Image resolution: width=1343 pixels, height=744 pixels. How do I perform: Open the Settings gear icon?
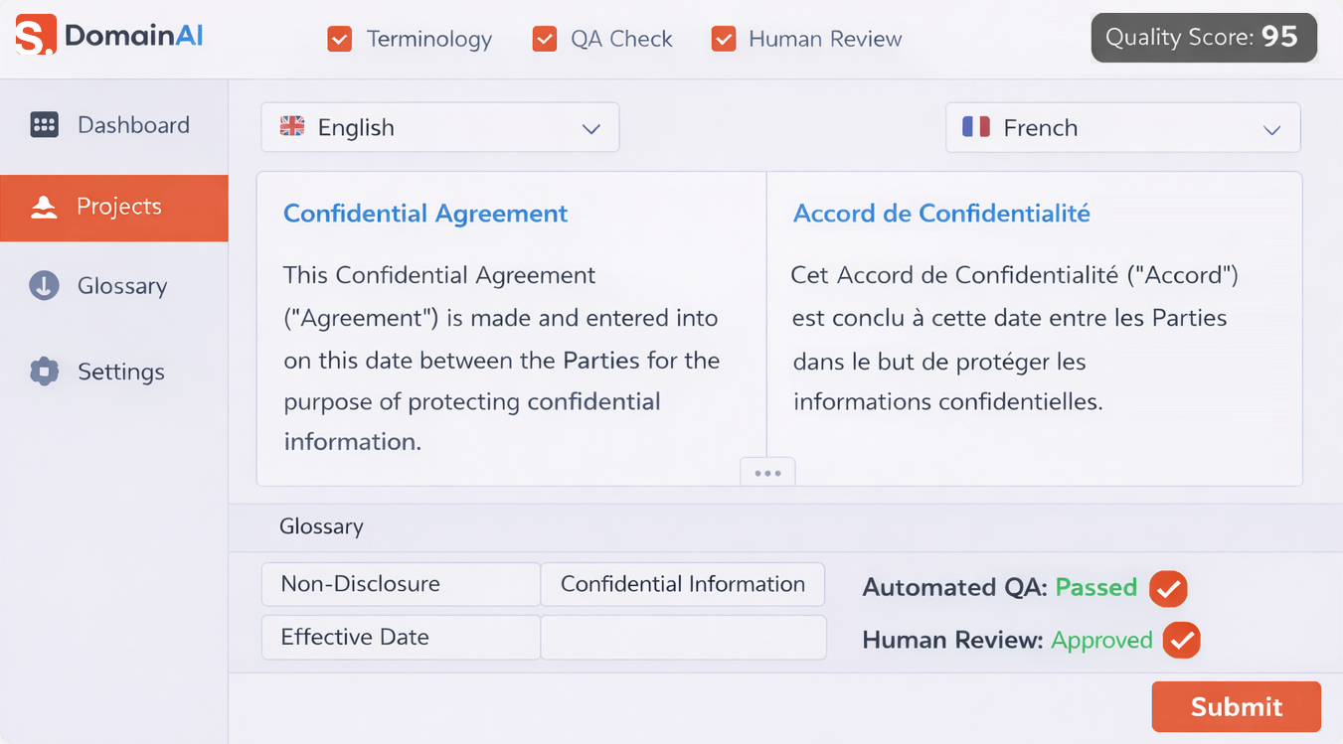tap(45, 372)
